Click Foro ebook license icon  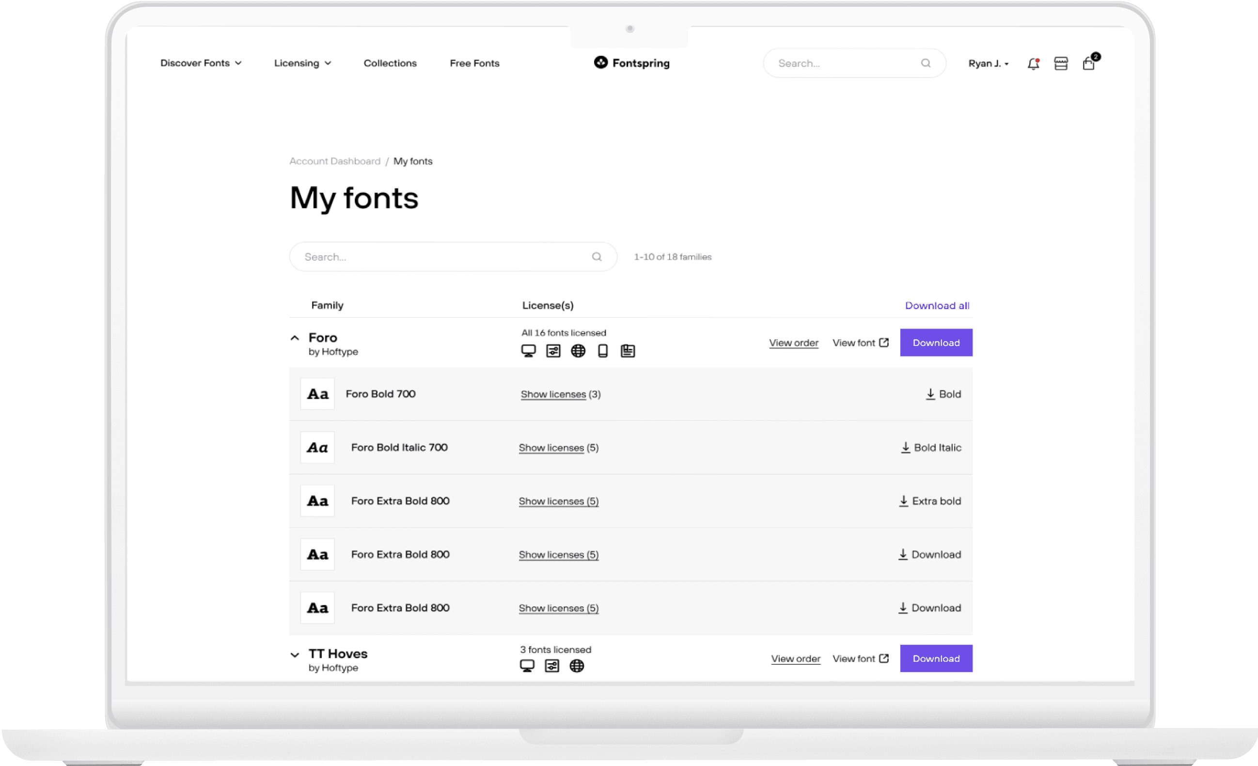(x=628, y=351)
